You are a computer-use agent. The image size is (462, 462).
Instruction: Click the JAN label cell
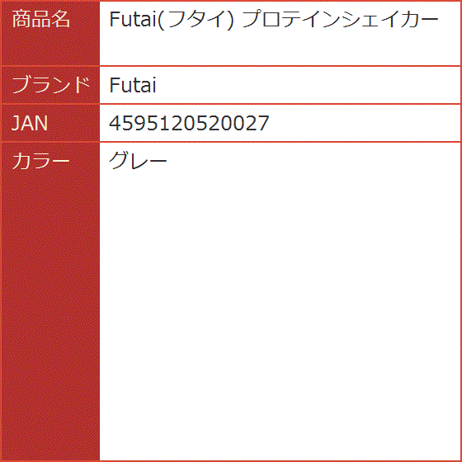[50, 123]
